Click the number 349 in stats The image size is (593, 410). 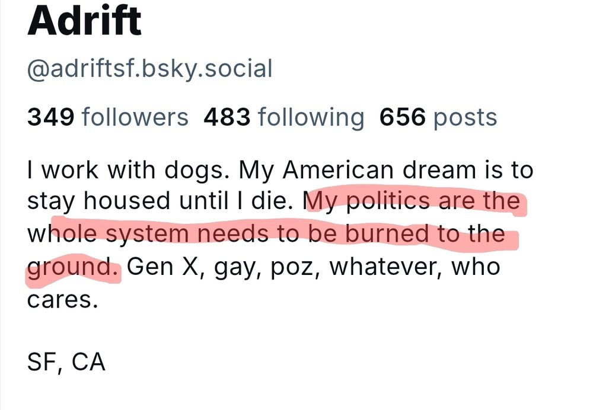(x=50, y=117)
